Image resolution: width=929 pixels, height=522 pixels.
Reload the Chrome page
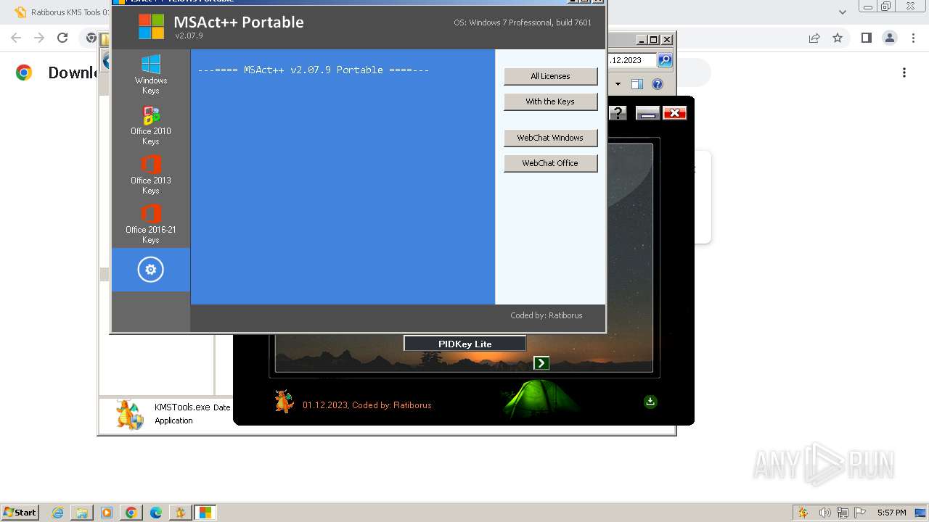tap(62, 38)
